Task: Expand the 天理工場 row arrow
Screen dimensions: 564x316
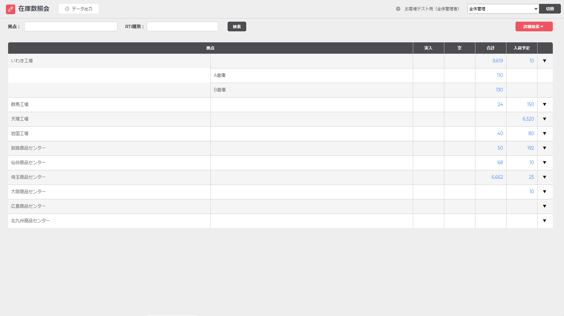Action: point(545,119)
